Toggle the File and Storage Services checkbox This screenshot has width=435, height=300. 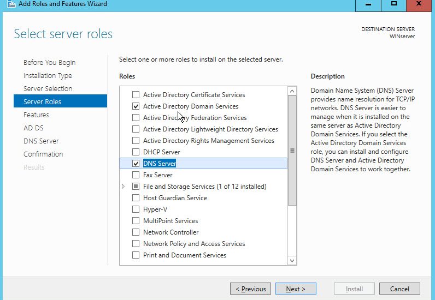pos(136,187)
